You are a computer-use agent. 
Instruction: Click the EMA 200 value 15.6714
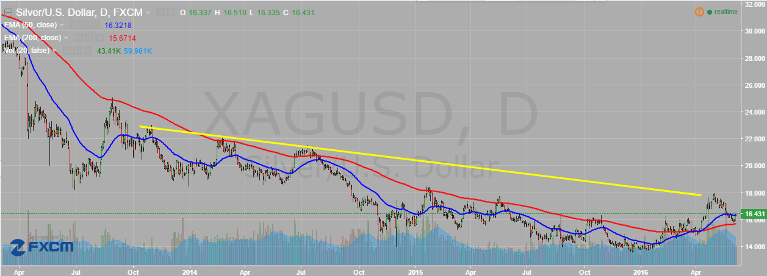click(122, 38)
